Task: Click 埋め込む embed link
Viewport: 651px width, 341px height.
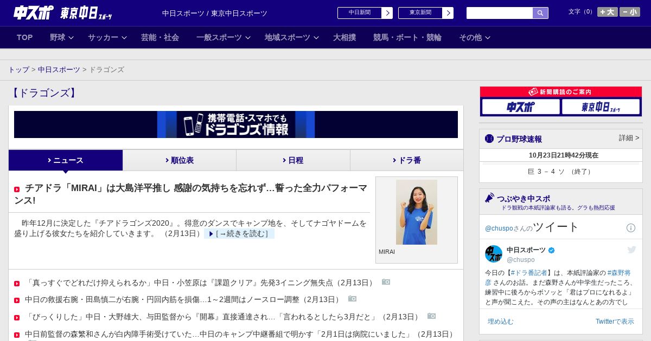Action: click(500, 322)
